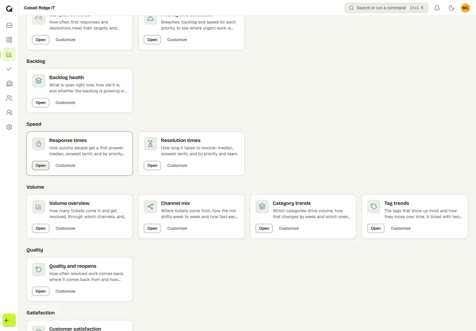Customize the SLA report with first responses
The width and height of the screenshot is (476, 331).
point(65,40)
